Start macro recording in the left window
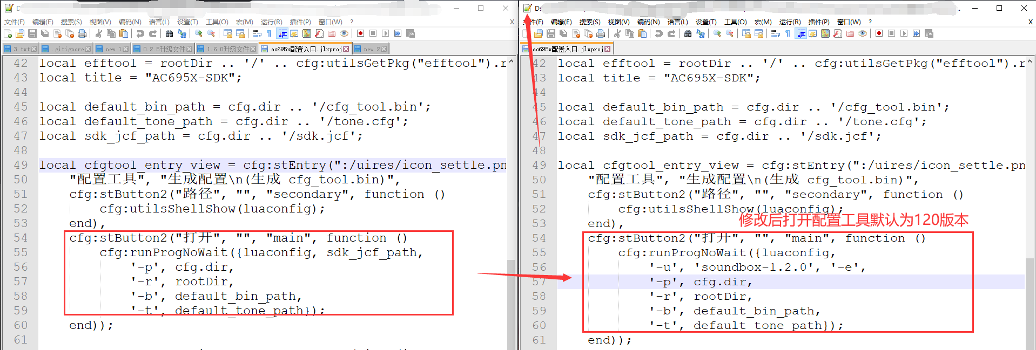 pyautogui.click(x=360, y=33)
